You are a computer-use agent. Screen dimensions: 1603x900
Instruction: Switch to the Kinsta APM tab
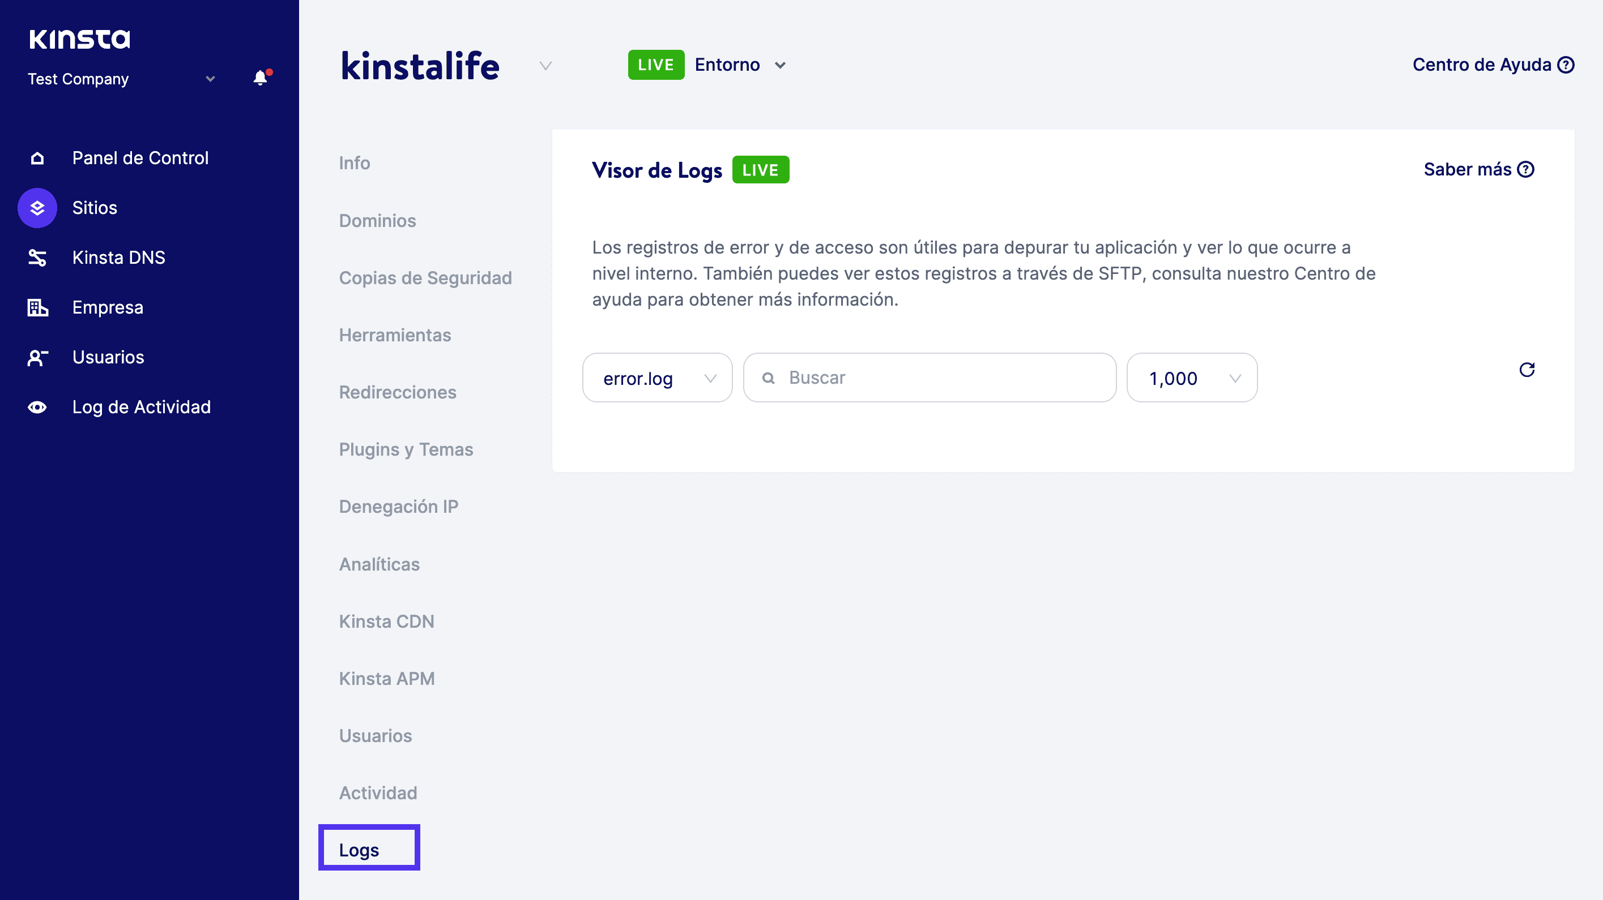(386, 679)
